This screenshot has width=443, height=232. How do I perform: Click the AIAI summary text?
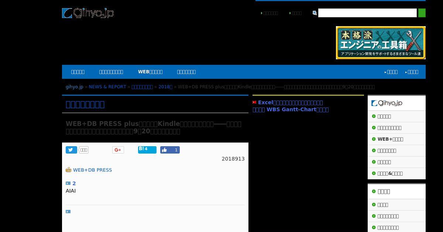tap(71, 191)
